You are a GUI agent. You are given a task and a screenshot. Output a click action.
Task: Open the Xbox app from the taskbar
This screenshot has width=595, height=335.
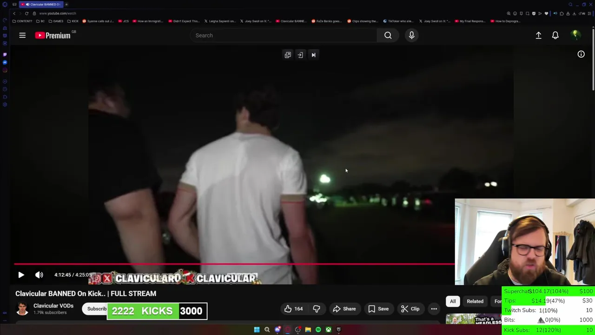pos(328,330)
